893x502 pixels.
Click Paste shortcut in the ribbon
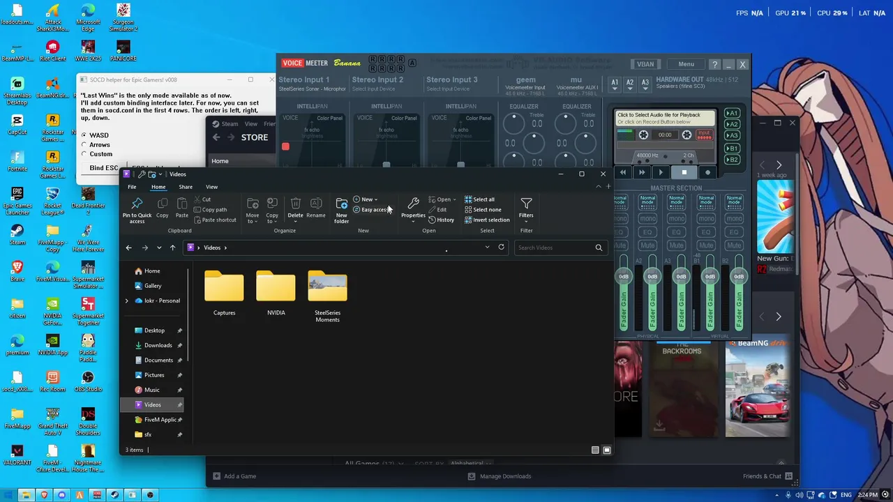(214, 220)
